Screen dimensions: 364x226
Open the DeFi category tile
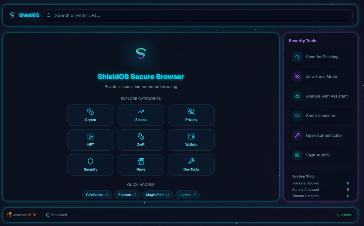[141, 140]
